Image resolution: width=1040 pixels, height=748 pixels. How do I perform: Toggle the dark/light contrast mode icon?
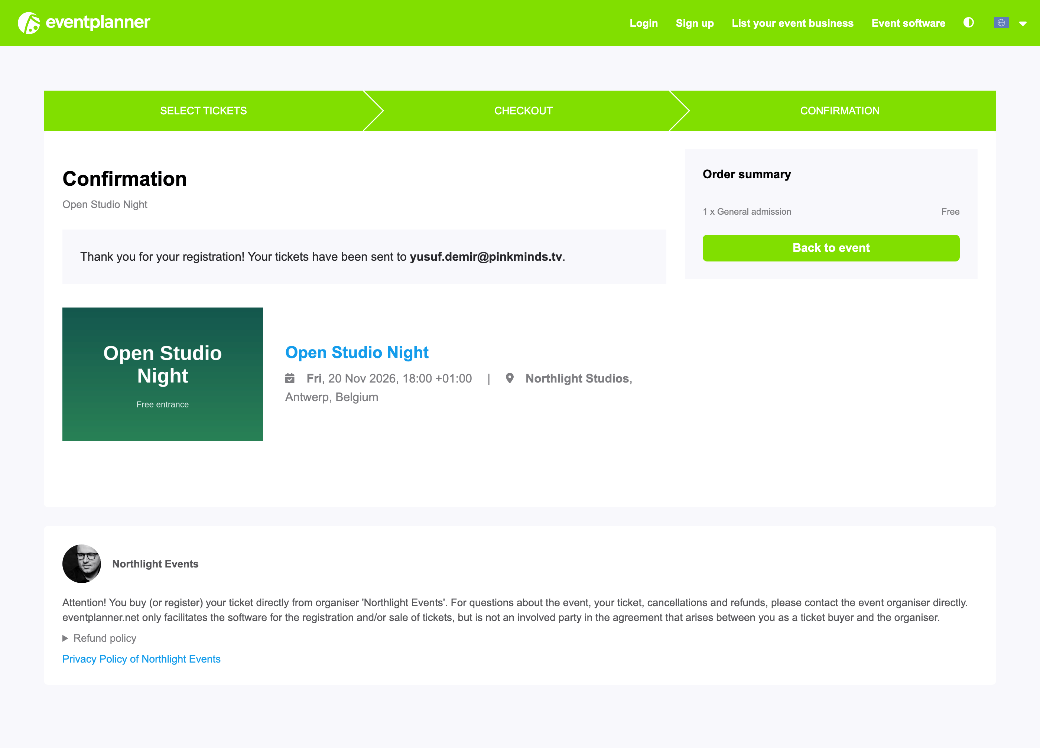968,23
